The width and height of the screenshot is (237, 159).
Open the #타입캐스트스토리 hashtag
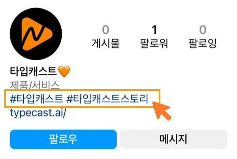pyautogui.click(x=107, y=99)
